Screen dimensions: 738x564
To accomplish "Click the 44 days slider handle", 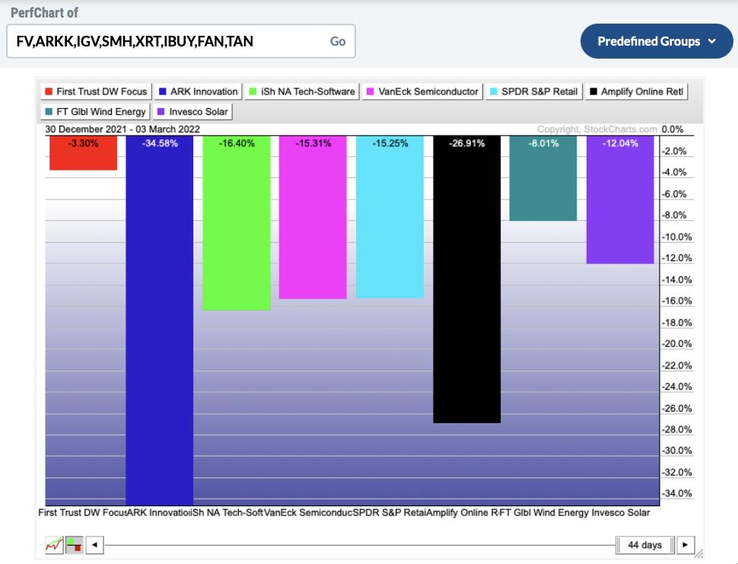I will point(644,545).
